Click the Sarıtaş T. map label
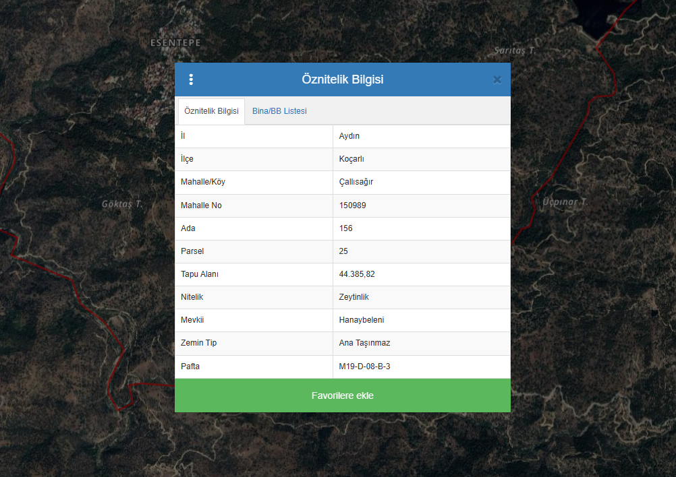Viewport: 676px width, 477px height. pos(514,51)
